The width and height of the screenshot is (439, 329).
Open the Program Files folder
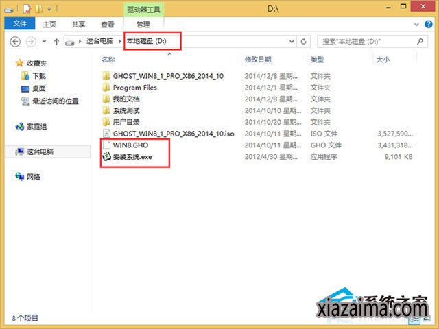(134, 88)
